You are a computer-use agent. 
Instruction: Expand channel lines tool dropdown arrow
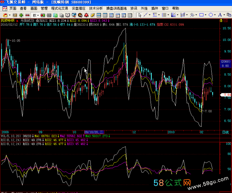(x=187, y=15)
